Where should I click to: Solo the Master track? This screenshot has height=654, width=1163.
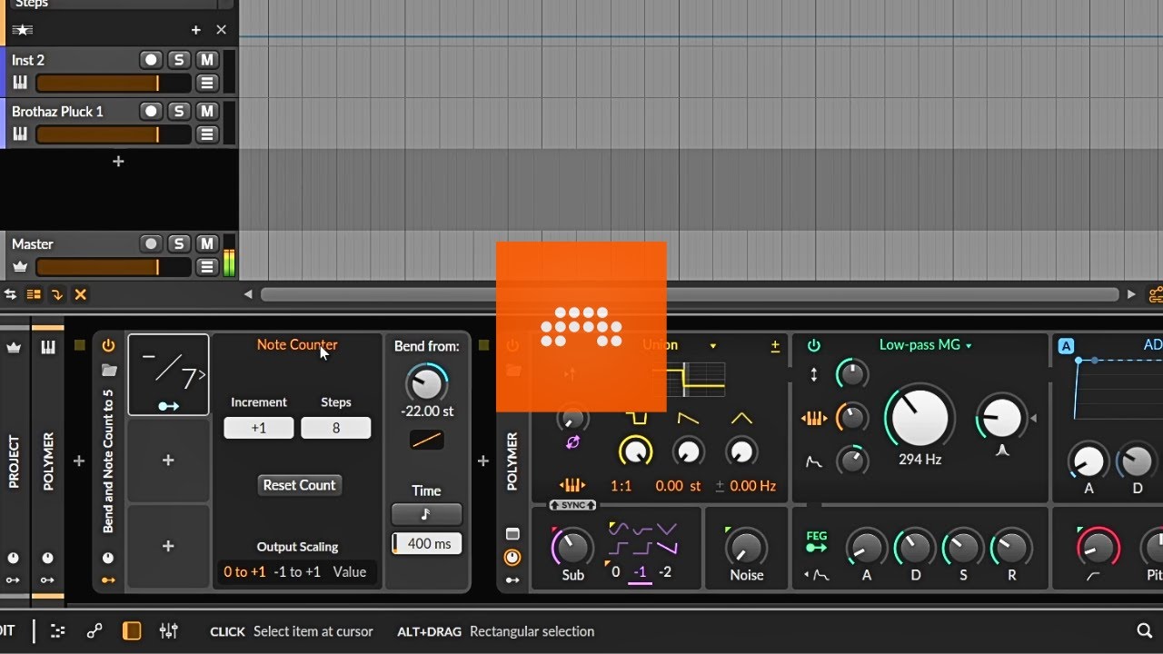click(x=179, y=243)
